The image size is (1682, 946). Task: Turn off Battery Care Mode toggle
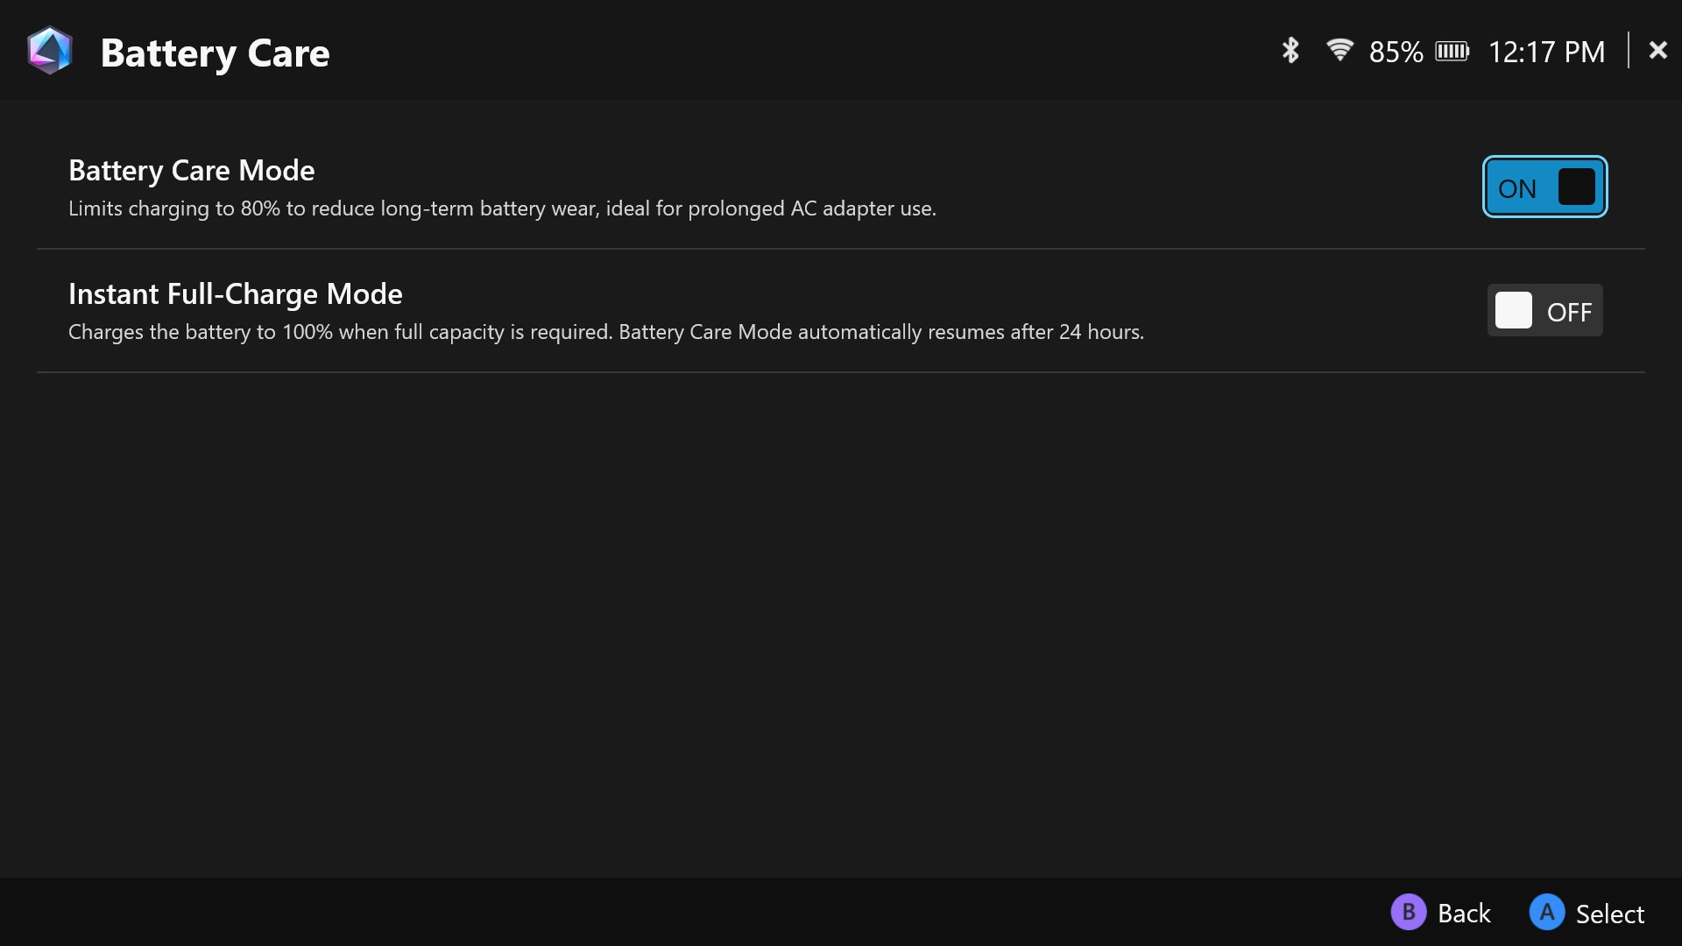(1544, 187)
